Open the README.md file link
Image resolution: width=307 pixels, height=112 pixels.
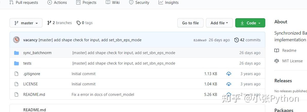(x=34, y=94)
